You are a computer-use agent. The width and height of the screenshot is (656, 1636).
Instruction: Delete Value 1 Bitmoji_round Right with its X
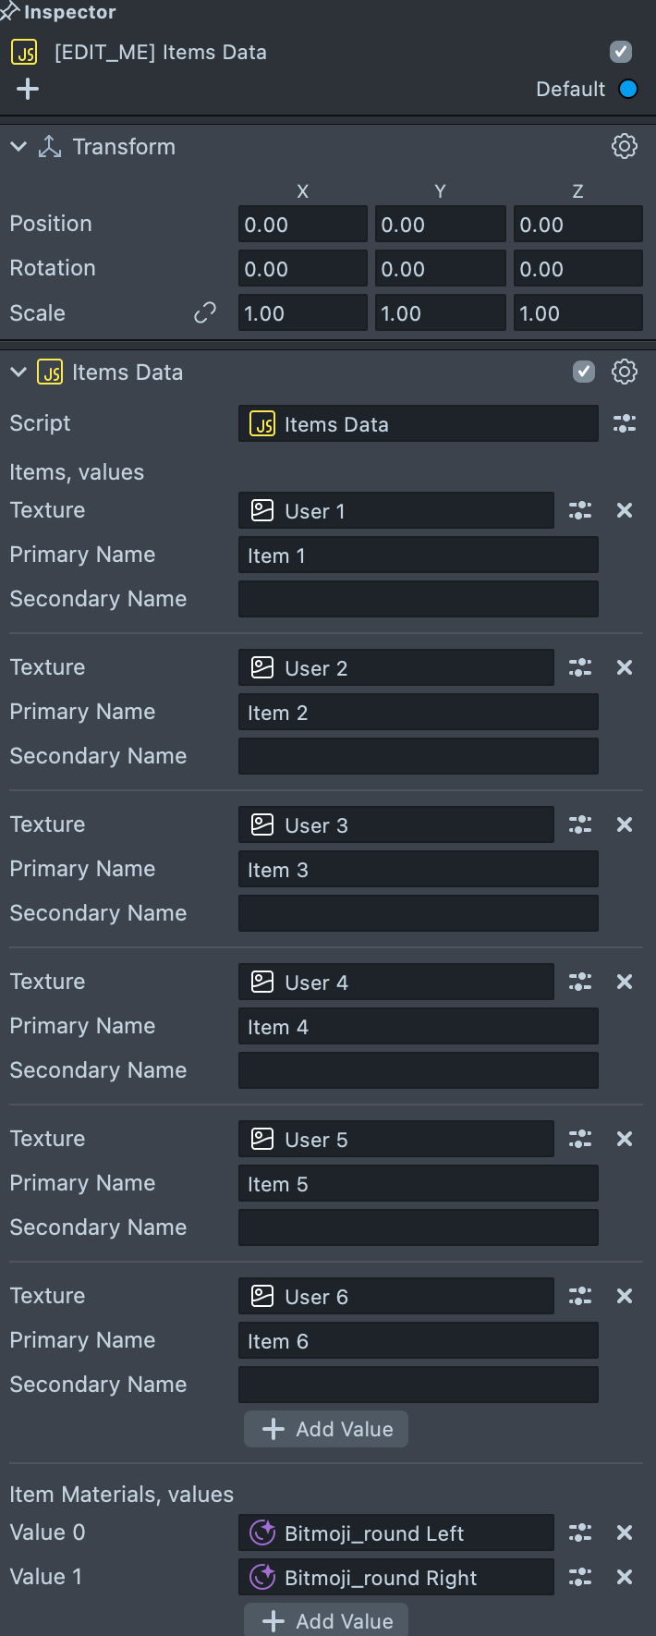625,1577
